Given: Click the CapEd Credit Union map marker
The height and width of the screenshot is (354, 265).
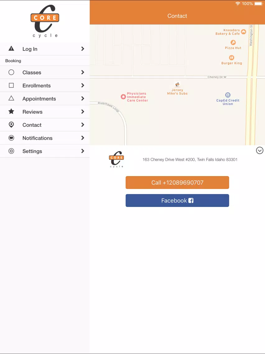Looking at the screenshot, I should [x=228, y=95].
